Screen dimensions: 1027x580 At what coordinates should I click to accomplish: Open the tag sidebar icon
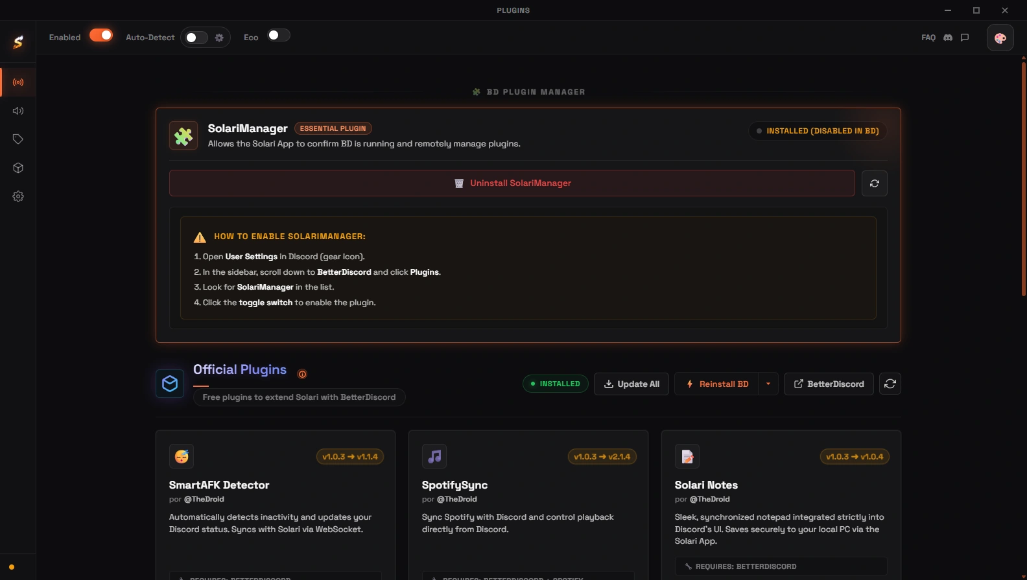18,139
